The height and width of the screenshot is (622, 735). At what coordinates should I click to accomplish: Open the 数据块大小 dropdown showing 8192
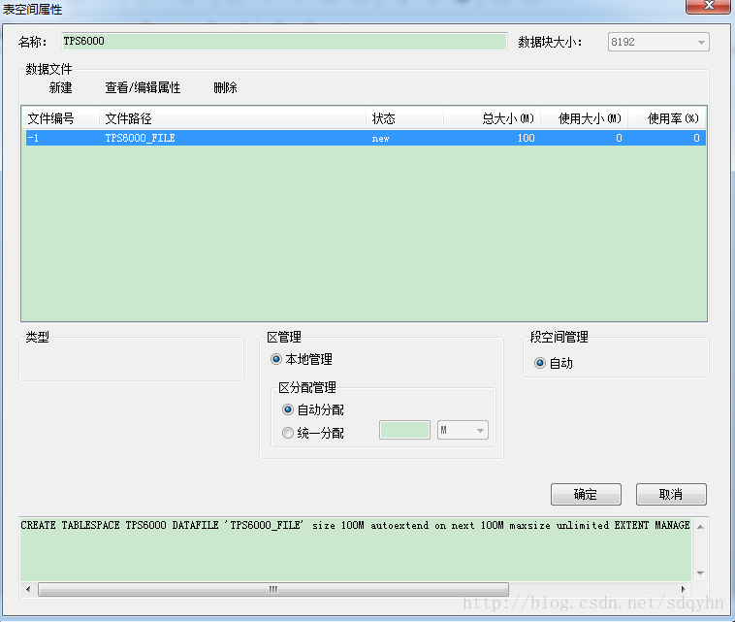658,42
